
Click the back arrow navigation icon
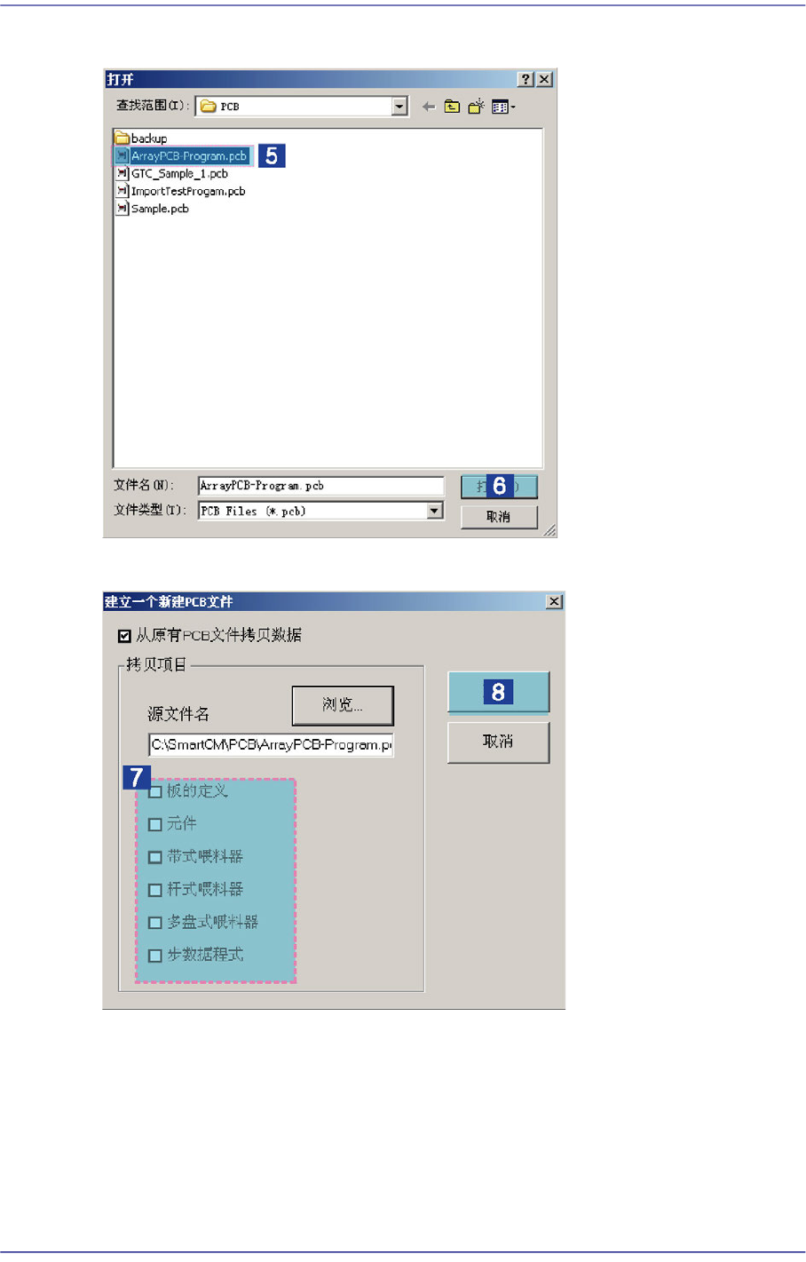[429, 107]
